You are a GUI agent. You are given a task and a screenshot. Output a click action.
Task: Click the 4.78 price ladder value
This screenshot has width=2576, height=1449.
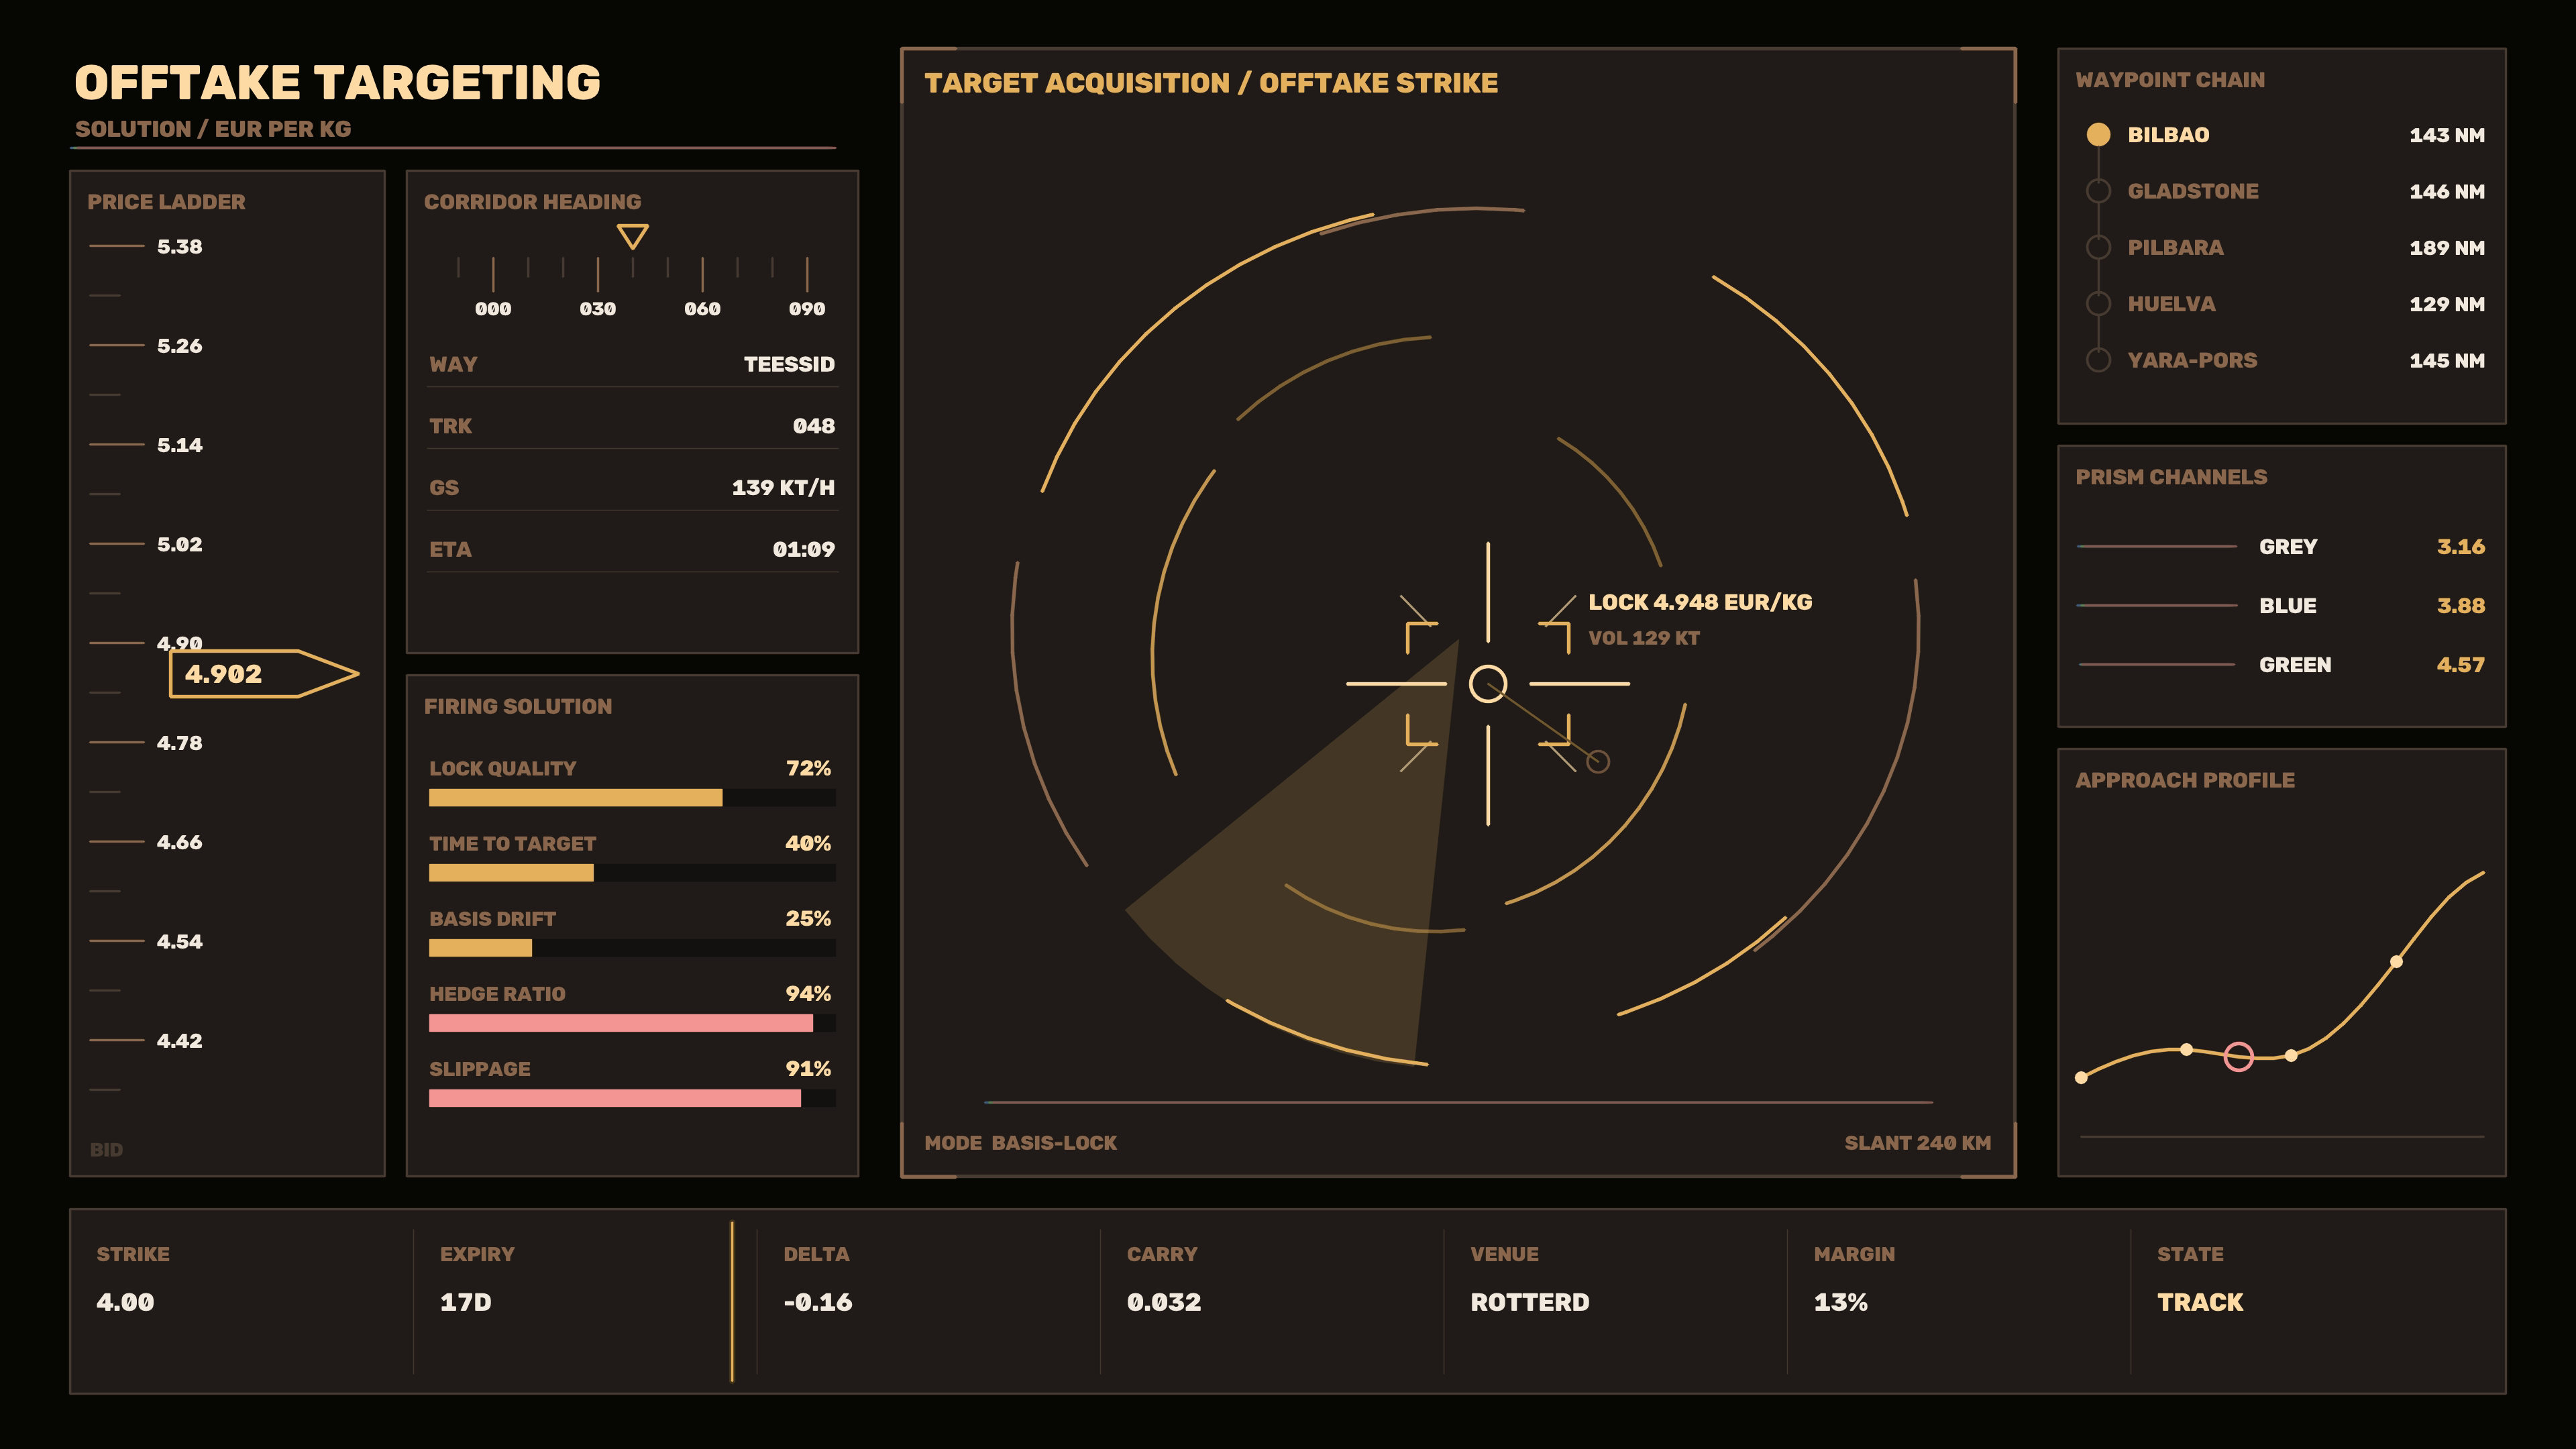(180, 743)
